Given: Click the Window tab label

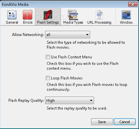Looking at the screenshot, I should 126,22.
